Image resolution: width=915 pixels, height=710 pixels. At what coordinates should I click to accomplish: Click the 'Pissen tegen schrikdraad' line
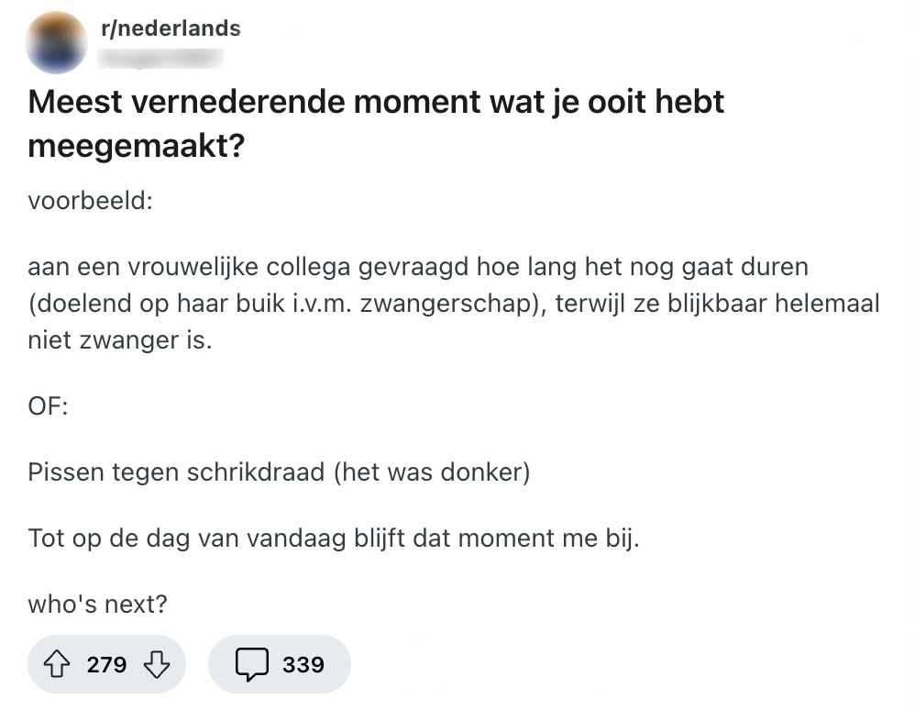(x=177, y=472)
